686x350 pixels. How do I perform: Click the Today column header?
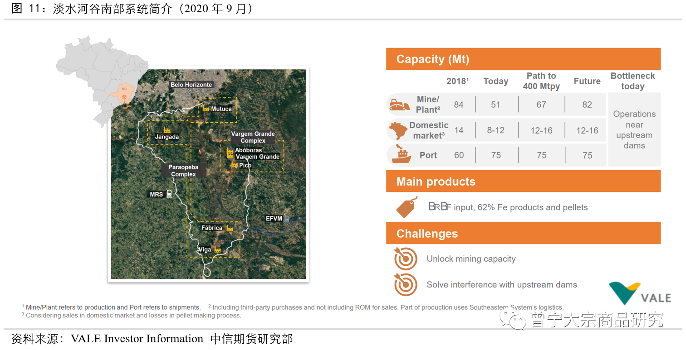point(495,81)
